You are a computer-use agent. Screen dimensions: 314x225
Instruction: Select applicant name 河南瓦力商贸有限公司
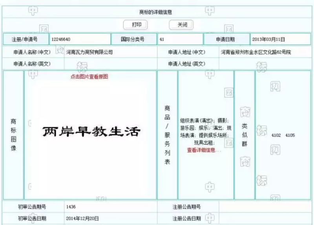(x=89, y=52)
